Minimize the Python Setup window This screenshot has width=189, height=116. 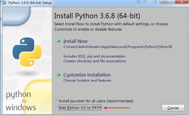click(x=164, y=2)
